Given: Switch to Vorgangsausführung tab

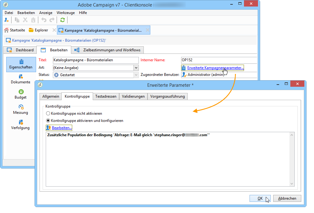Looking at the screenshot, I should point(167,96).
